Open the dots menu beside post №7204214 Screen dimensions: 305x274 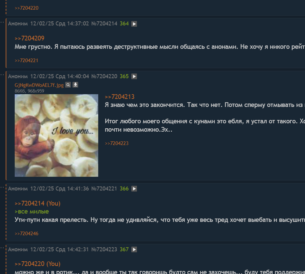pyautogui.click(x=2, y=22)
